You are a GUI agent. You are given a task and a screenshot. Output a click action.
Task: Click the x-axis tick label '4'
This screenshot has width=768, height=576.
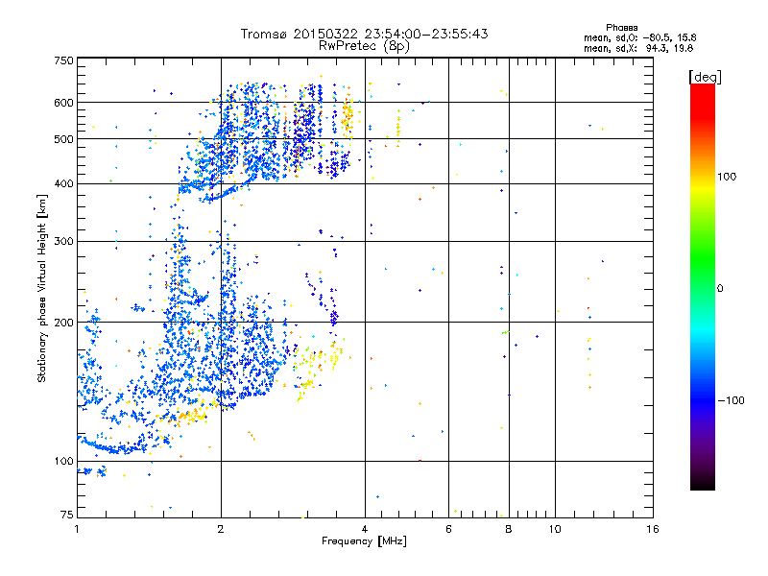click(365, 529)
